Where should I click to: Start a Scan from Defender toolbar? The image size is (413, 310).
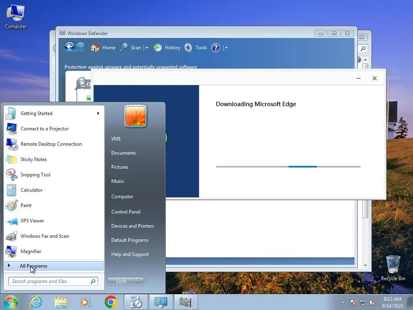point(131,48)
